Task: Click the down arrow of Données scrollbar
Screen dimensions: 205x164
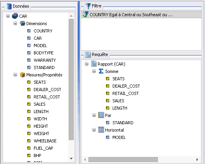Action: pyautogui.click(x=71, y=159)
